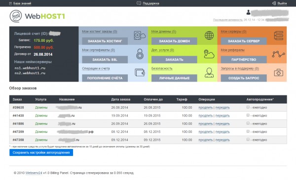Click Выйти to log out

tap(282, 3)
